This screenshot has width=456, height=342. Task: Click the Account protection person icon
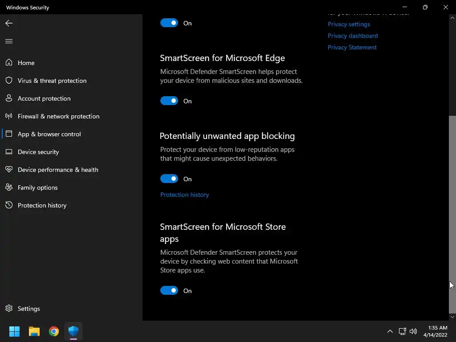pyautogui.click(x=9, y=98)
